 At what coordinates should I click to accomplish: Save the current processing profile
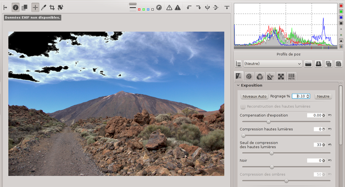coord(318,64)
